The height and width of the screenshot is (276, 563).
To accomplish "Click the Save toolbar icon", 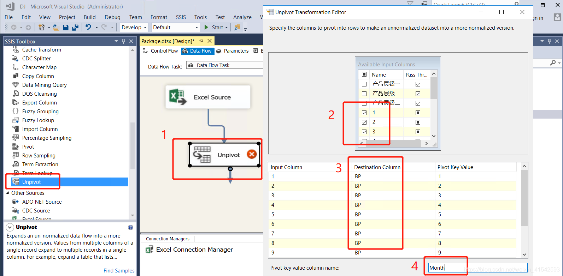I will [66, 27].
